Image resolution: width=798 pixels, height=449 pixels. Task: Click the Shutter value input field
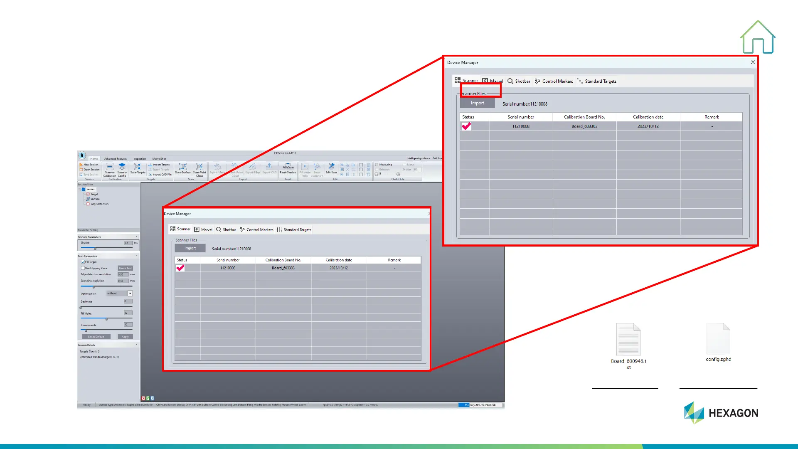(128, 243)
